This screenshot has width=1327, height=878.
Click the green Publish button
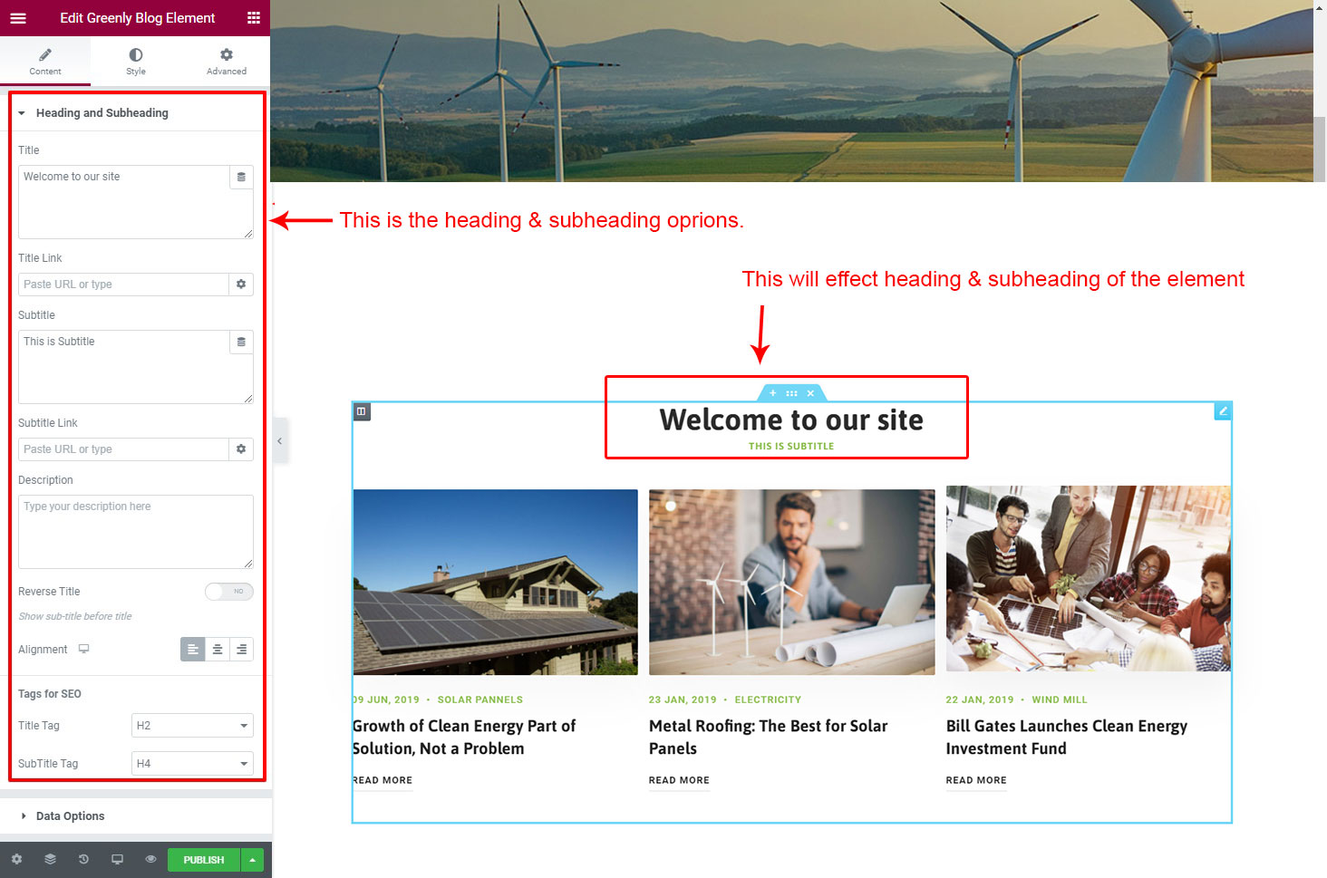[x=203, y=860]
